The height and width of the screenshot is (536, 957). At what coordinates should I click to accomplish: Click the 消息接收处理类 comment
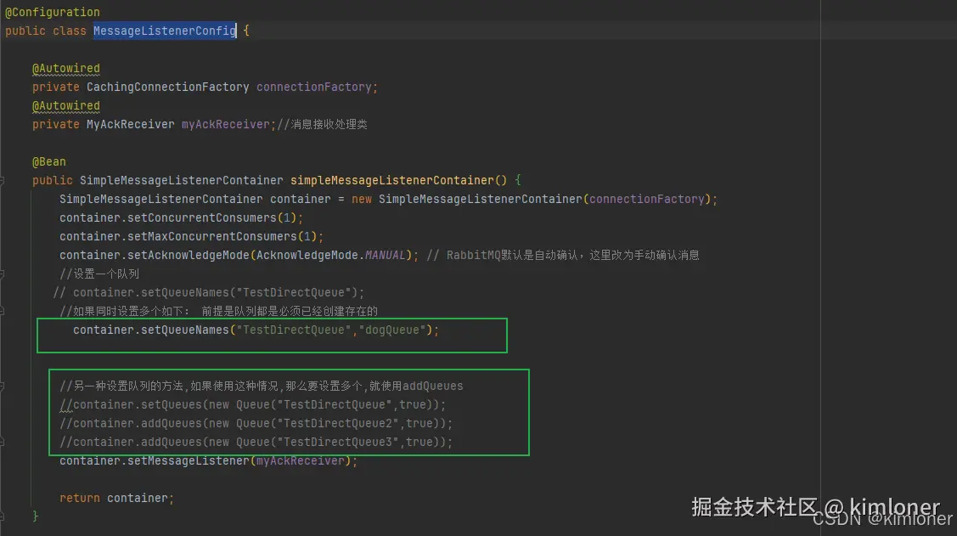tap(323, 125)
